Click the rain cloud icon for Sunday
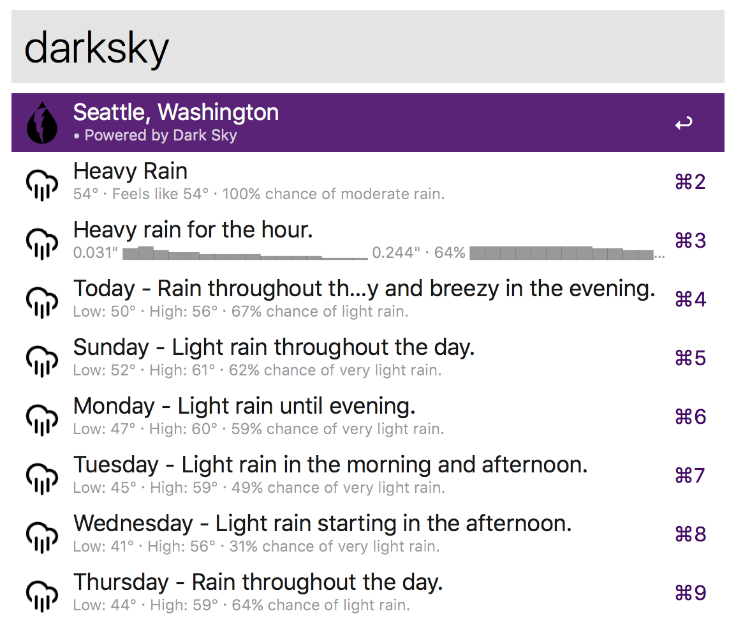 [42, 361]
